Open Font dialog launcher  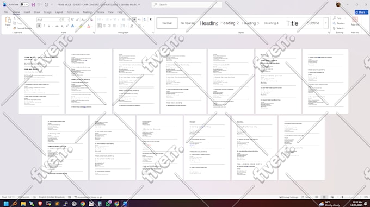(x=94, y=33)
